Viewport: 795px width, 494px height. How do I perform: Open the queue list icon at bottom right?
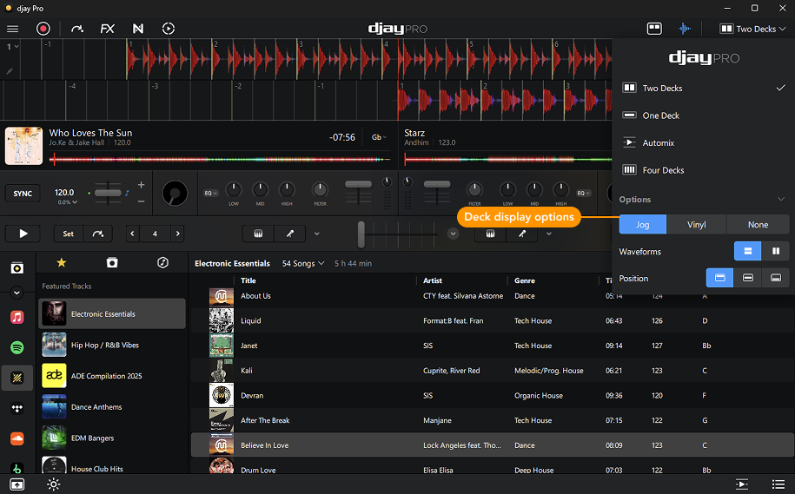pyautogui.click(x=778, y=484)
